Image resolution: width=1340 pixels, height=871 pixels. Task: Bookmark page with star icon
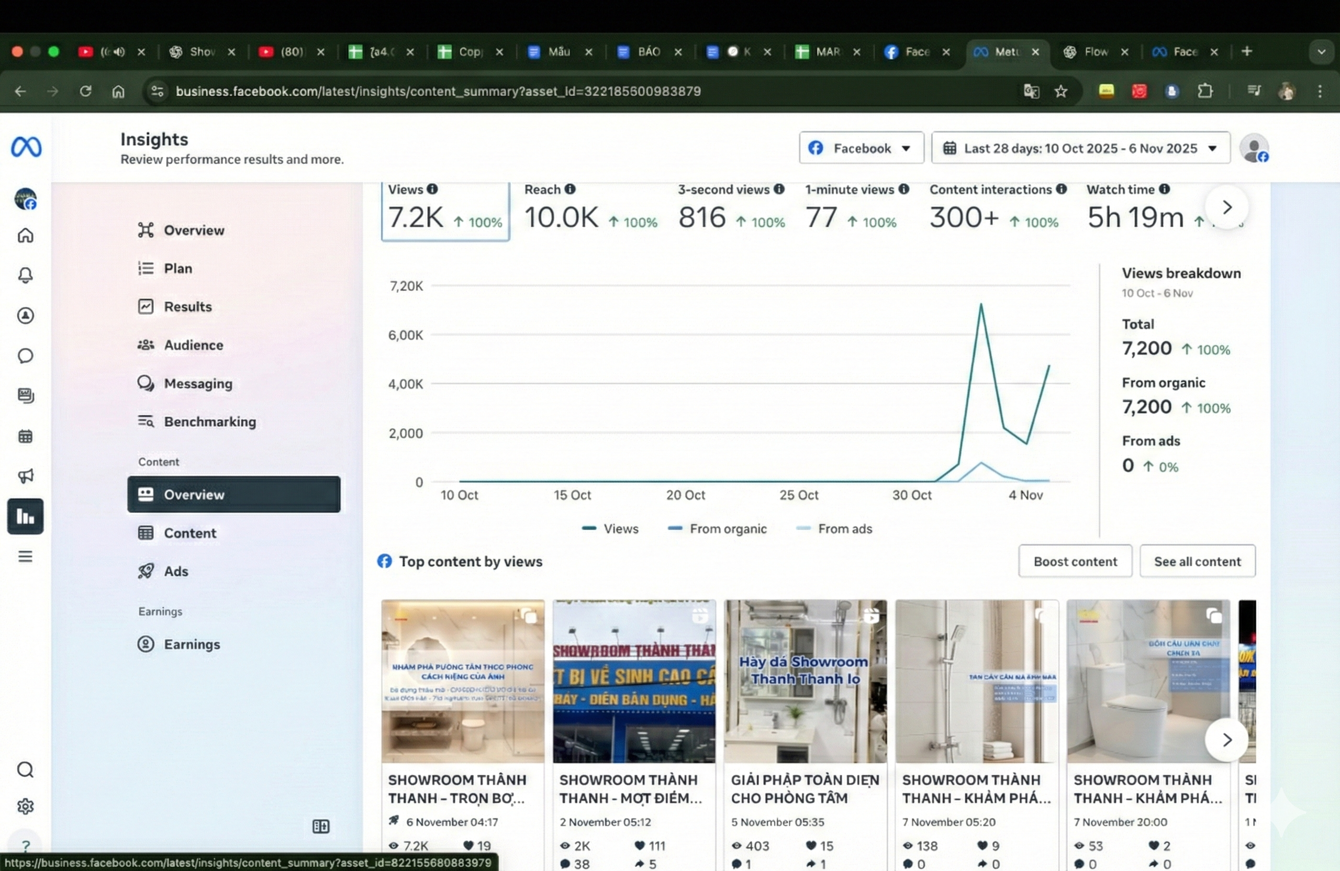[x=1060, y=91]
